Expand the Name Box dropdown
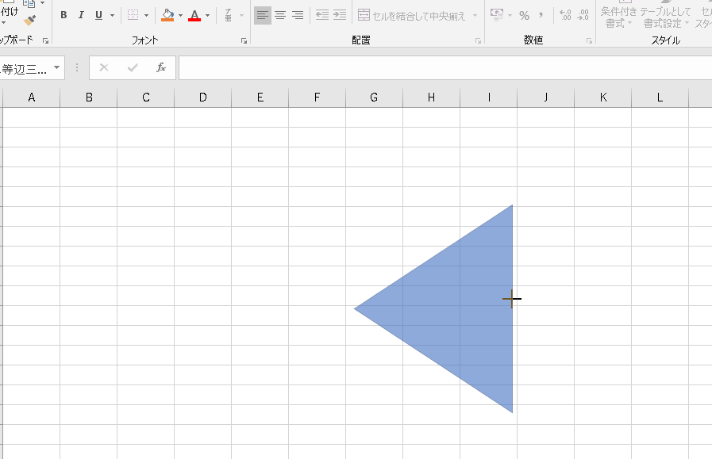 point(57,68)
